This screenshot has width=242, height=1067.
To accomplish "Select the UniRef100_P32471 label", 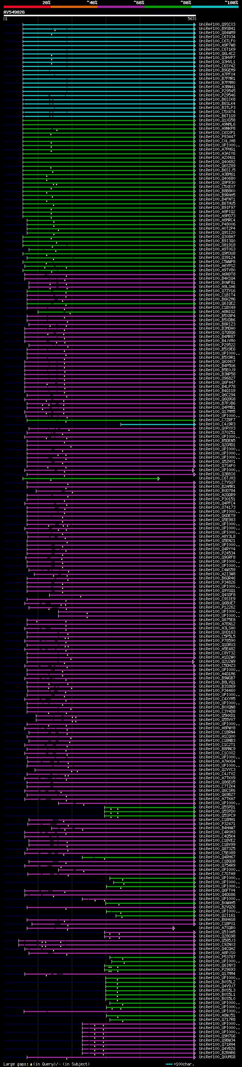I will click(x=217, y=824).
